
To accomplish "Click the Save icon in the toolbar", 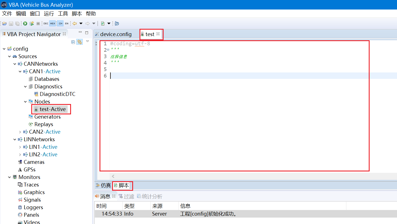I will coord(11,23).
